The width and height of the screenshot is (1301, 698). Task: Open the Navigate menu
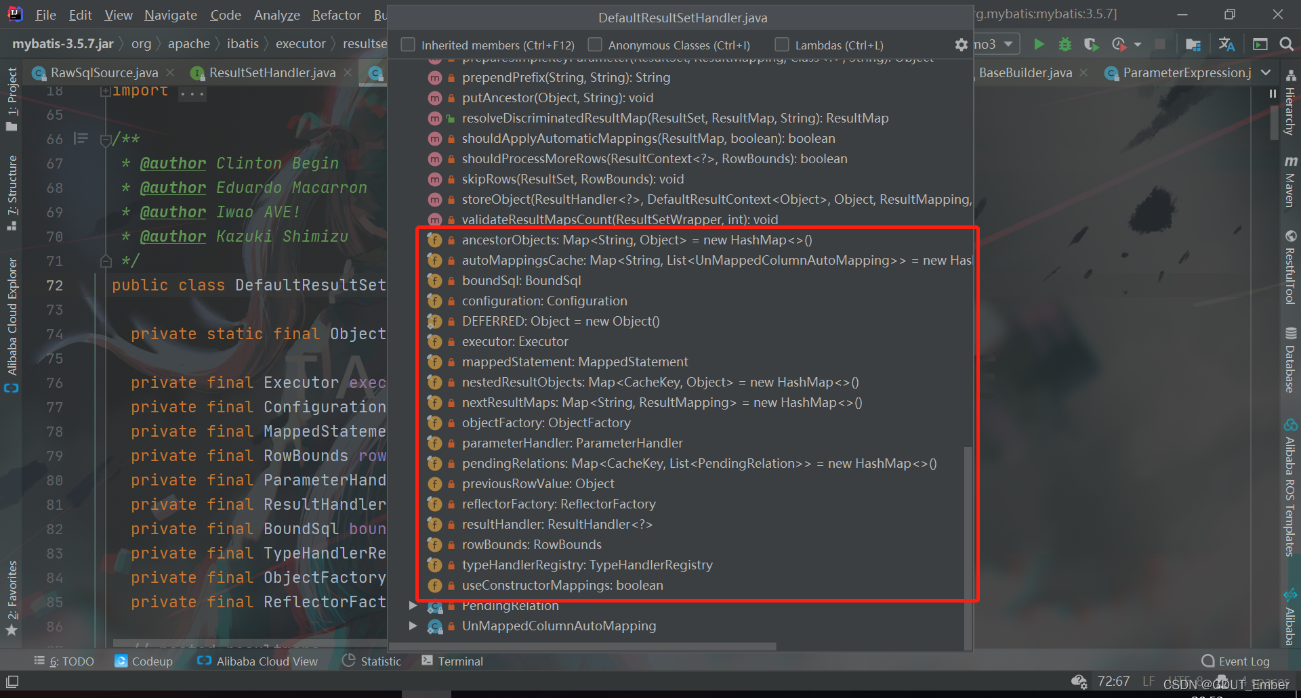[x=170, y=15]
